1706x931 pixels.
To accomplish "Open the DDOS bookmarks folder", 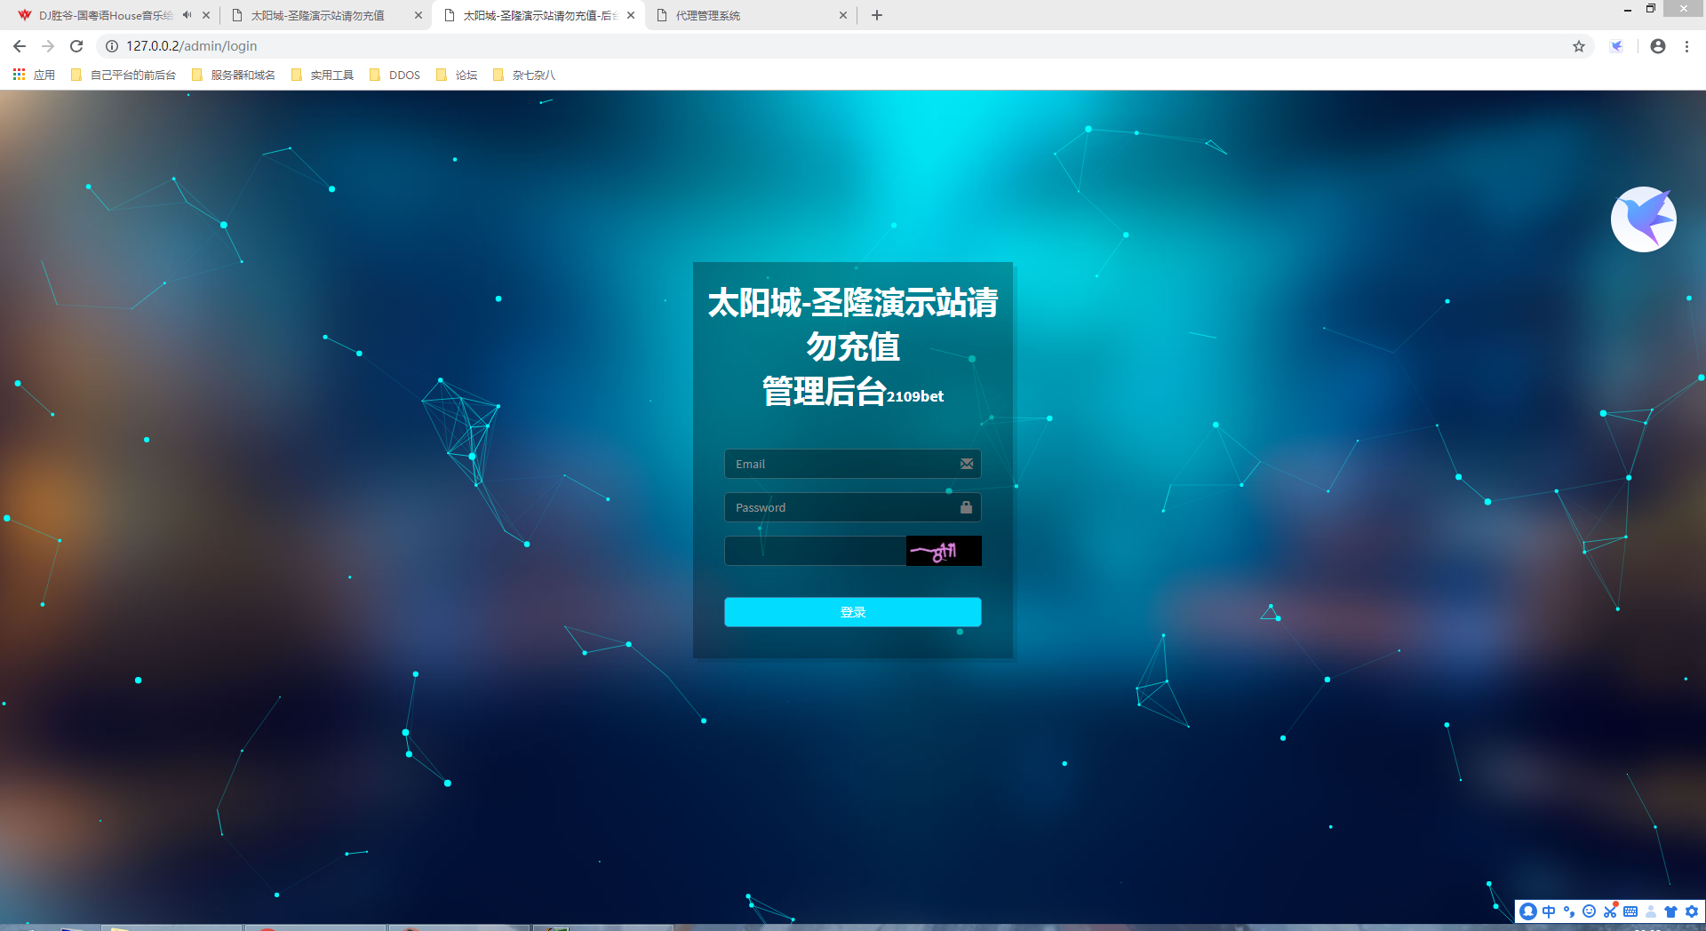I will (x=404, y=75).
